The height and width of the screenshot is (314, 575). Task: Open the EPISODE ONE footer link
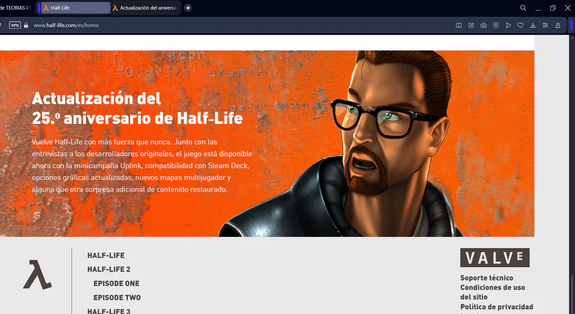click(x=116, y=283)
